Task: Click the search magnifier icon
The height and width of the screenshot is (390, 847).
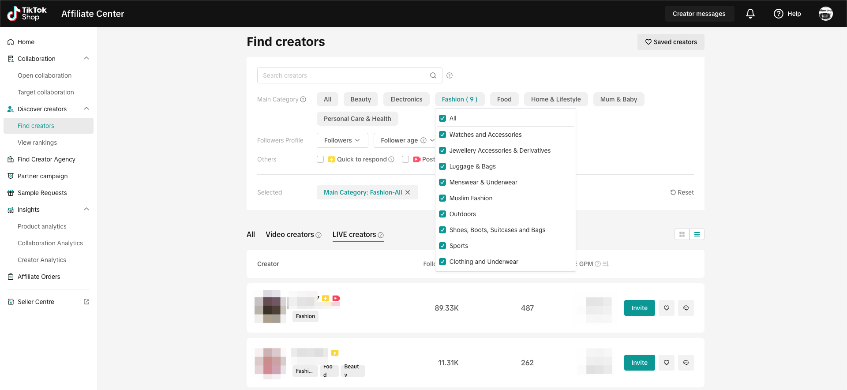Action: point(433,75)
